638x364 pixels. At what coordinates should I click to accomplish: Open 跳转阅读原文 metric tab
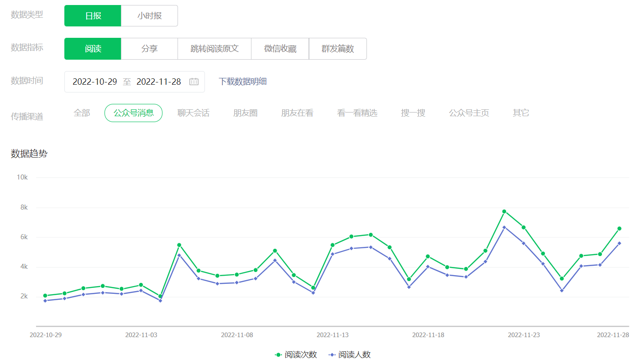[x=214, y=49]
